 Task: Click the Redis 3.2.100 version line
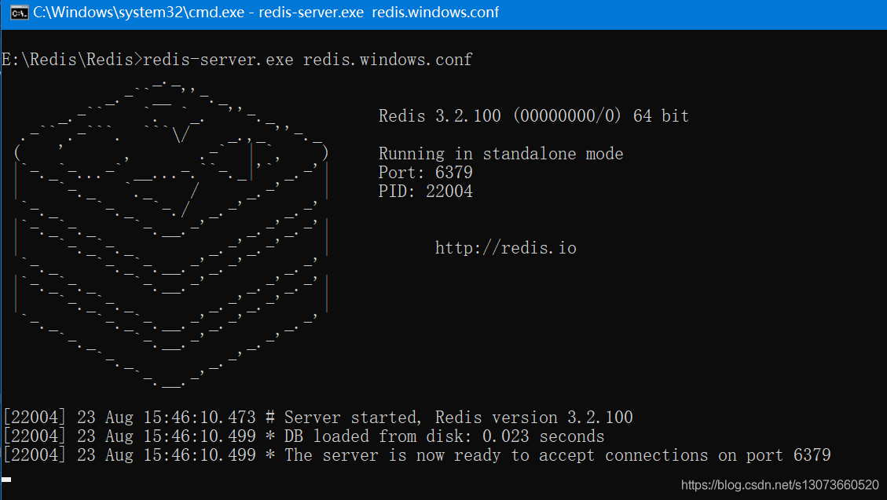tap(533, 116)
